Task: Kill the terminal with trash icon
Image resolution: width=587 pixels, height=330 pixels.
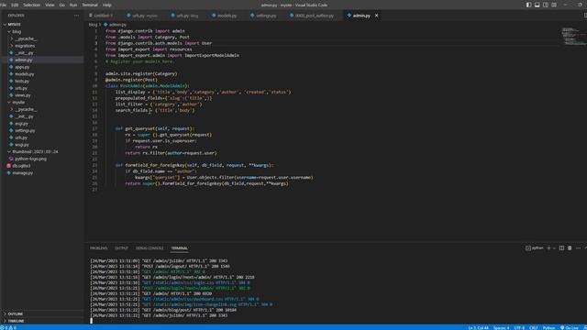Action: click(570, 248)
